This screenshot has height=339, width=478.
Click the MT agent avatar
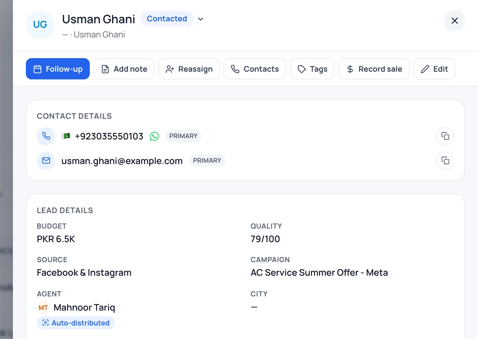[43, 308]
